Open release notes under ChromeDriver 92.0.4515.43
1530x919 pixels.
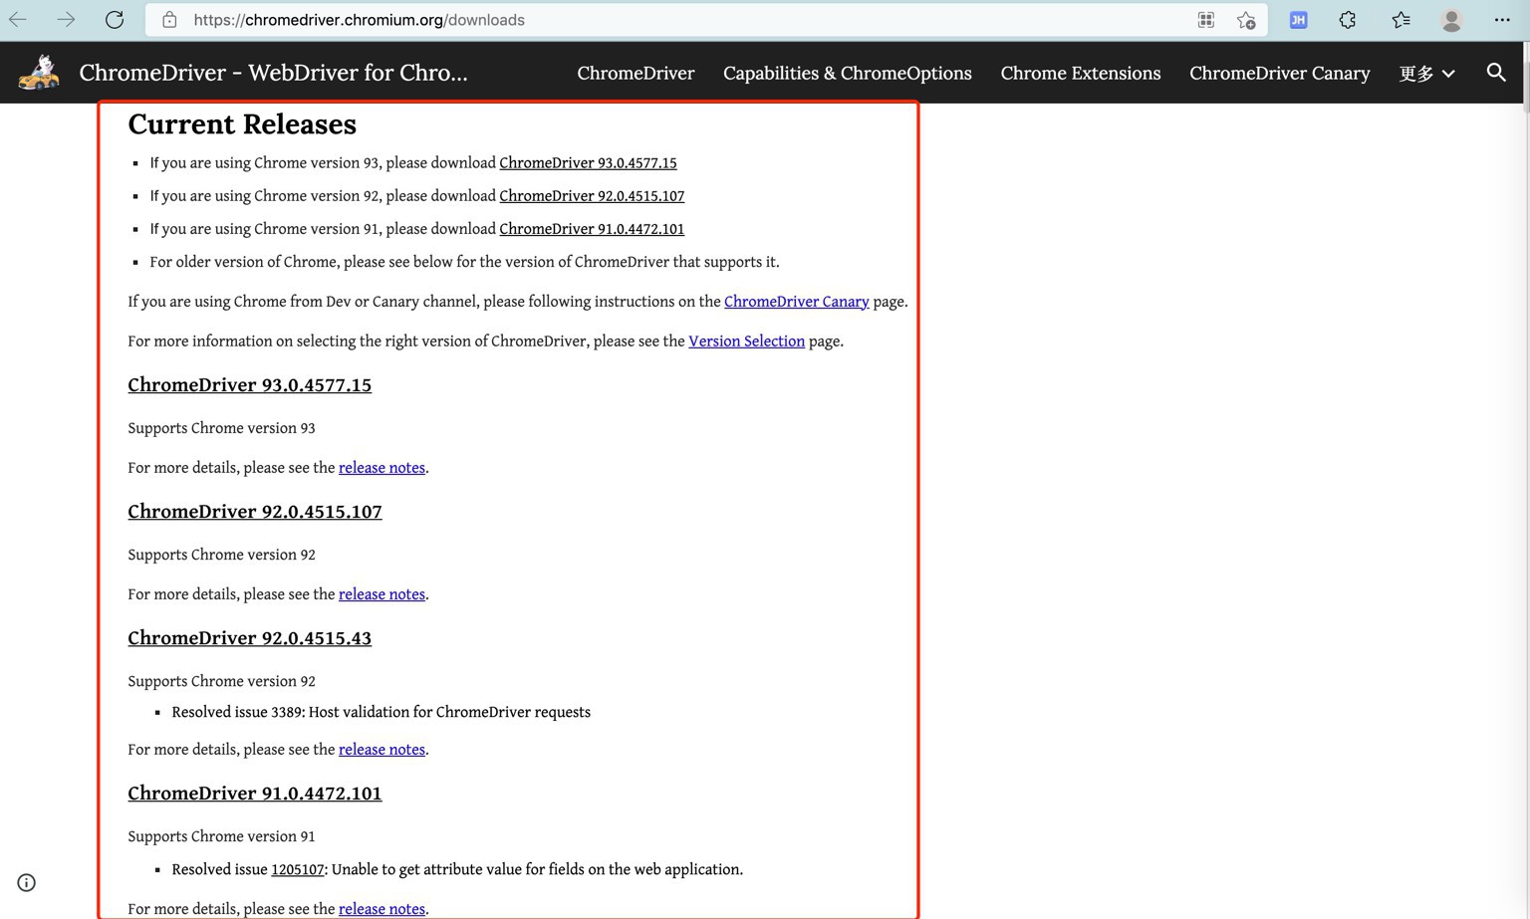(x=382, y=750)
